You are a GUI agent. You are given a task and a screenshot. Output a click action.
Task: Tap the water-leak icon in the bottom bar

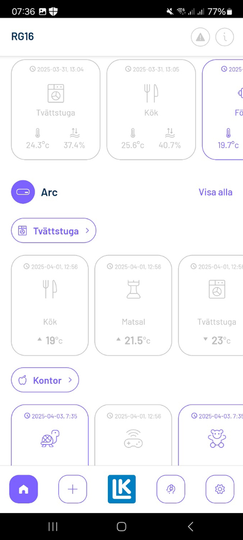[x=171, y=489]
